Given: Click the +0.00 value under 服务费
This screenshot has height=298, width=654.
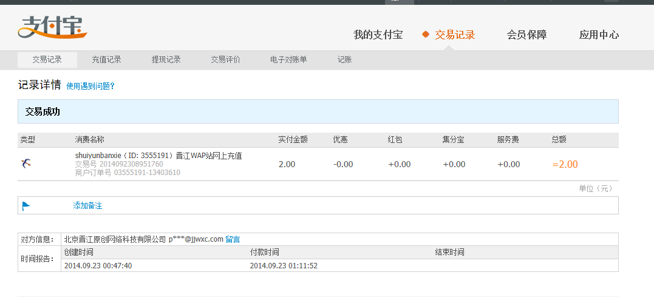Looking at the screenshot, I should pyautogui.click(x=509, y=164).
